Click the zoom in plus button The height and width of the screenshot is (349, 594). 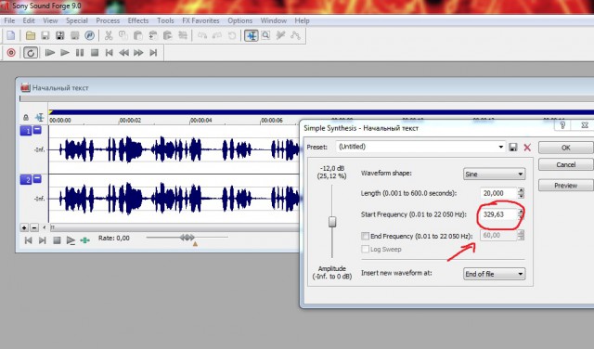(x=24, y=227)
